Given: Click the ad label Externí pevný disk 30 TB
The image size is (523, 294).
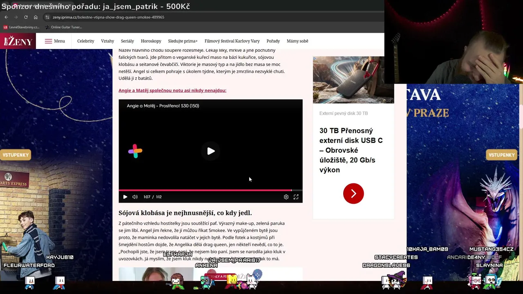Looking at the screenshot, I should (x=344, y=113).
